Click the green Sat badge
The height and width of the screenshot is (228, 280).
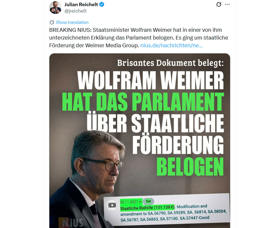(148, 201)
